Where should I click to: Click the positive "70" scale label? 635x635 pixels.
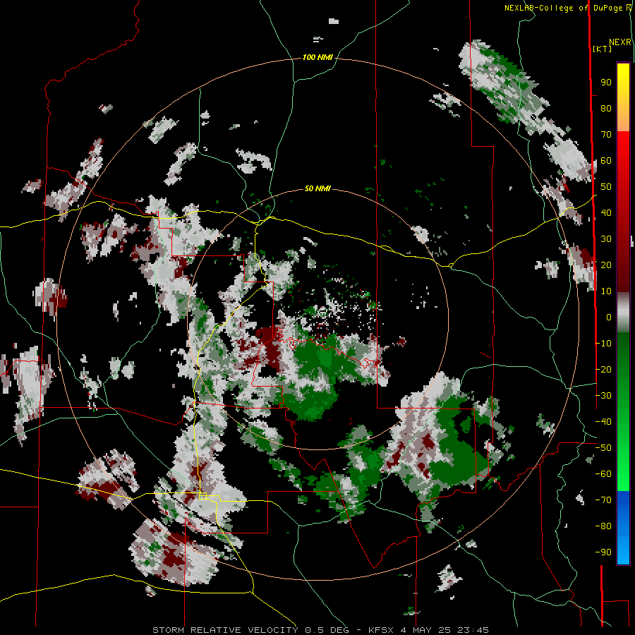coord(606,135)
